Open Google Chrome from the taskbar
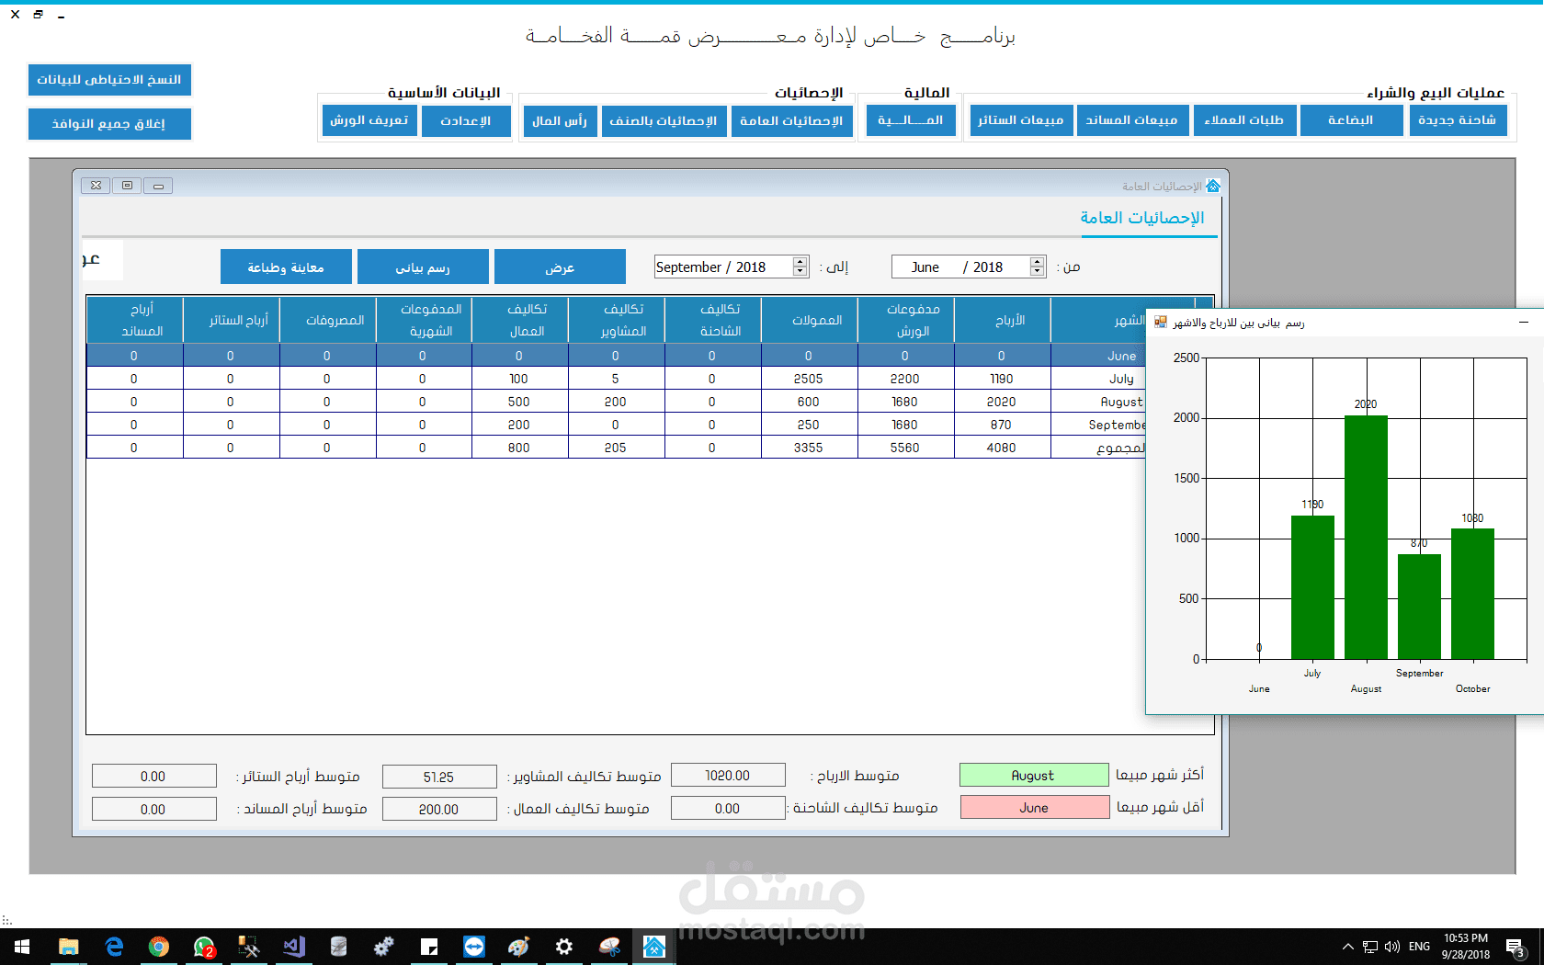Viewport: 1544px width, 965px height. (x=159, y=947)
